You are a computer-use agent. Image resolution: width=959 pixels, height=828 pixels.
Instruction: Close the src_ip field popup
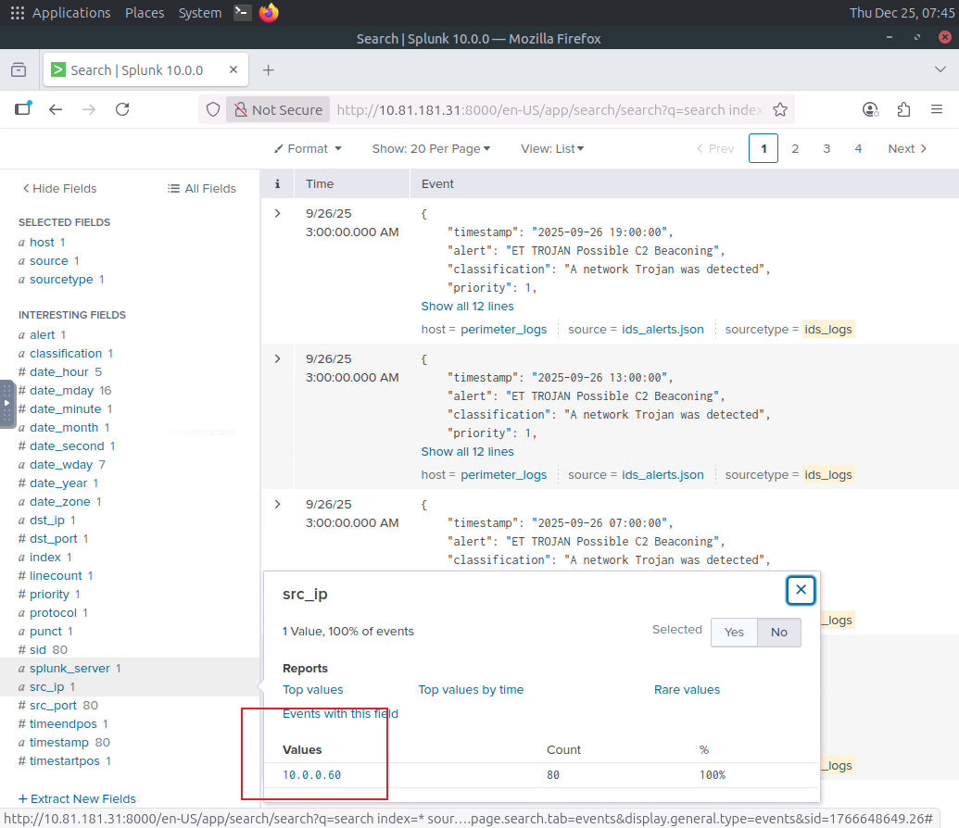point(801,589)
